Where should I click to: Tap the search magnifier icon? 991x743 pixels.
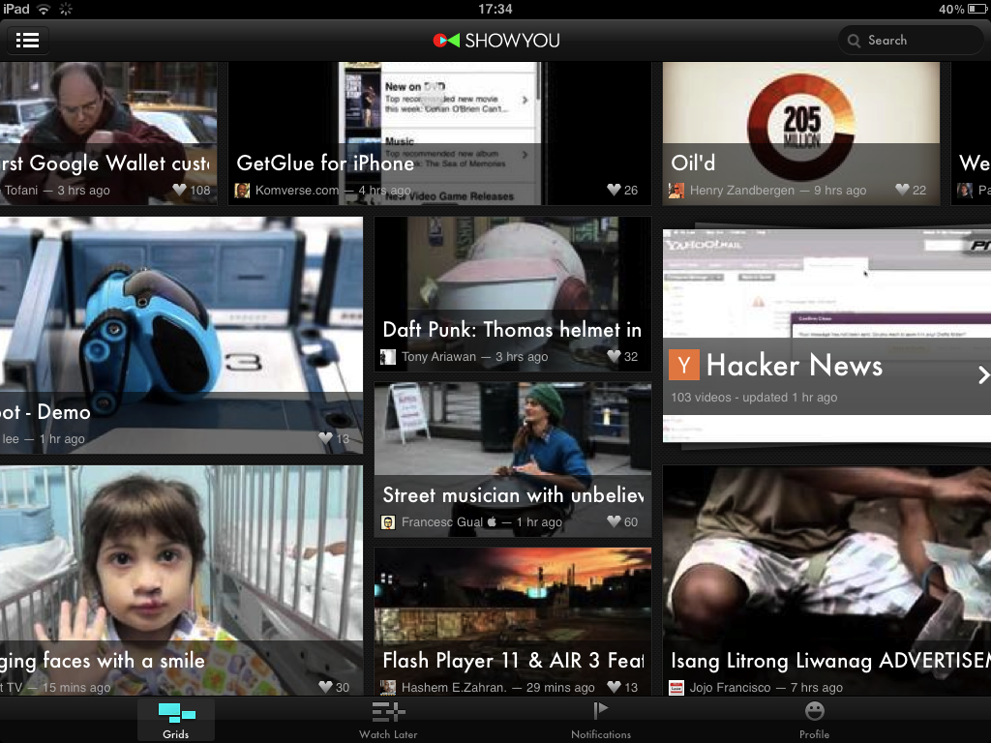(x=854, y=41)
